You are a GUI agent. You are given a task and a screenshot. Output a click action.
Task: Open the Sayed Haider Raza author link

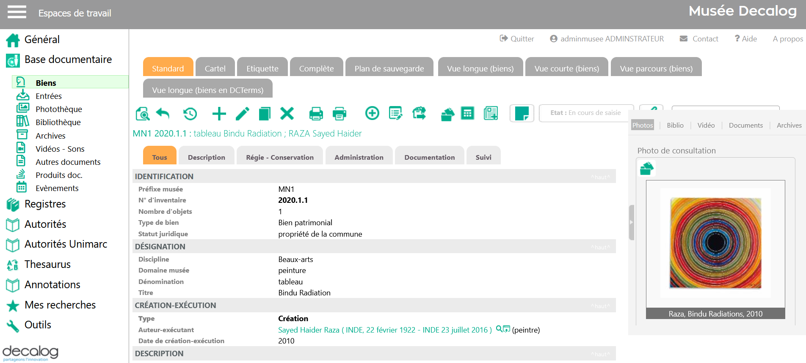tap(384, 330)
